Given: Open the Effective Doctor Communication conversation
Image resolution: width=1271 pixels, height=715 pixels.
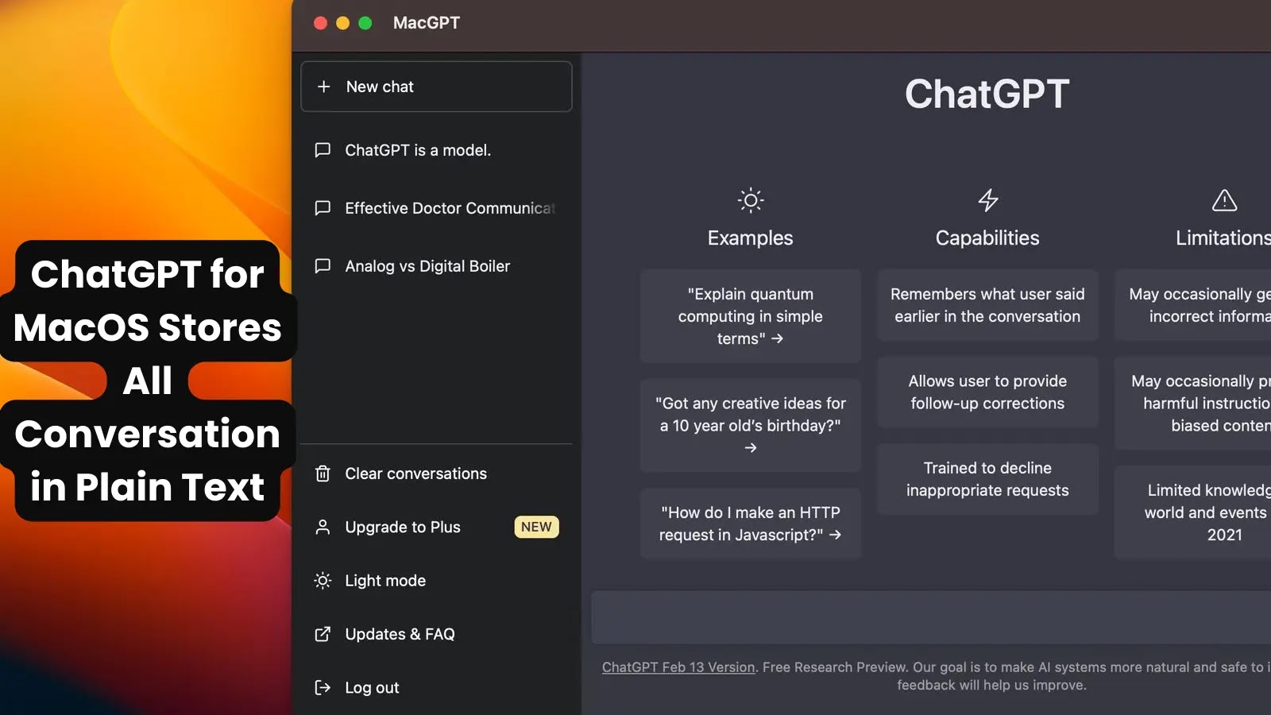Looking at the screenshot, I should tap(436, 208).
